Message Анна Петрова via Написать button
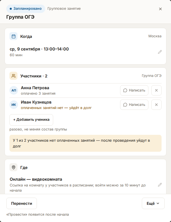Screen dimensions: 171x222 point(134,90)
